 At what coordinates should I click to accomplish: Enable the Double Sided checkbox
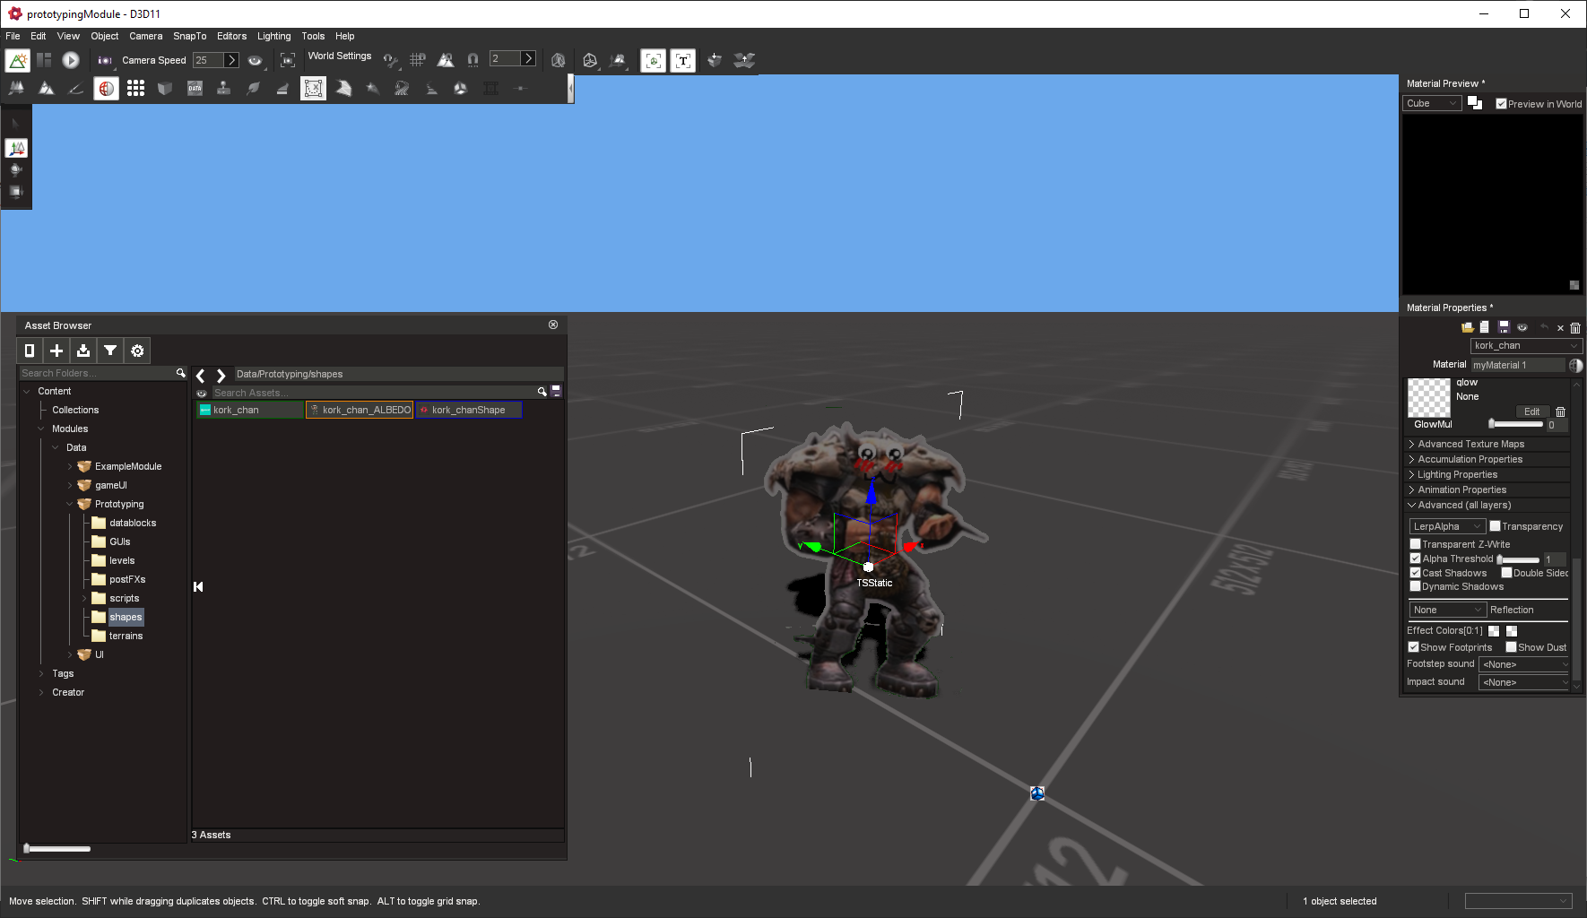(x=1506, y=573)
